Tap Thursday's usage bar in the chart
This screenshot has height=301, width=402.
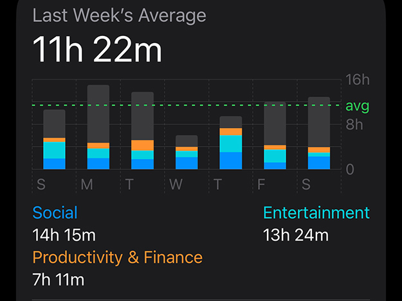(x=231, y=143)
